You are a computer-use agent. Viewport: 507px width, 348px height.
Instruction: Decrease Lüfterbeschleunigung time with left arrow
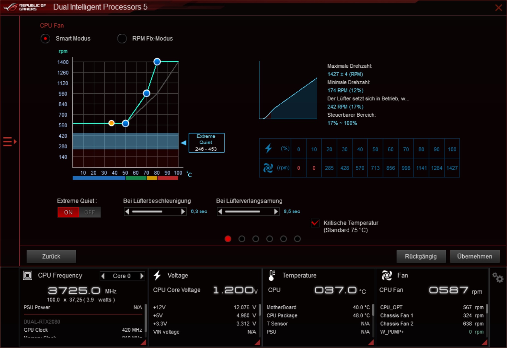tap(127, 212)
